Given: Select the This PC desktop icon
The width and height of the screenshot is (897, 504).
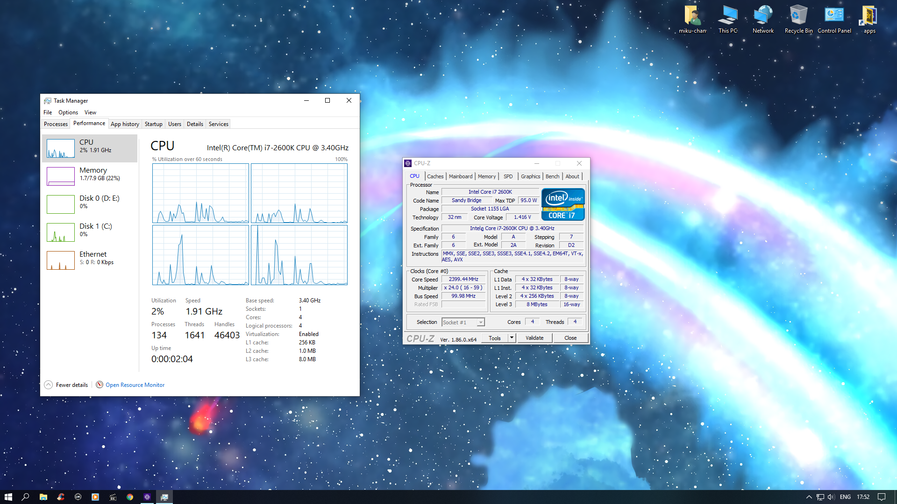Looking at the screenshot, I should [728, 19].
